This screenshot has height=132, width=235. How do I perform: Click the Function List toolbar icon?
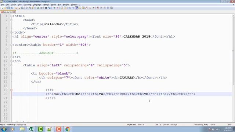(x=87, y=8)
